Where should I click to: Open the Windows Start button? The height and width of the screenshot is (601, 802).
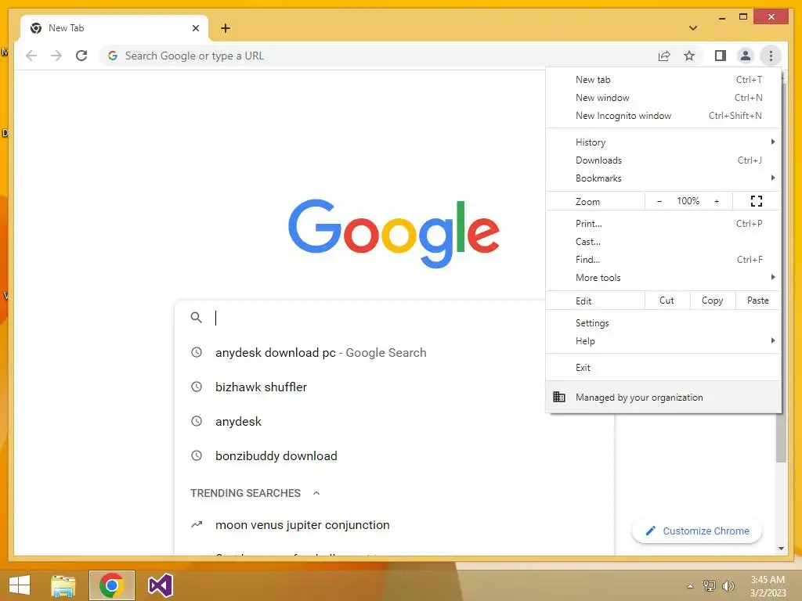pyautogui.click(x=20, y=585)
